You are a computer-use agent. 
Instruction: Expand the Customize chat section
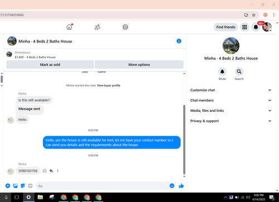click(230, 90)
